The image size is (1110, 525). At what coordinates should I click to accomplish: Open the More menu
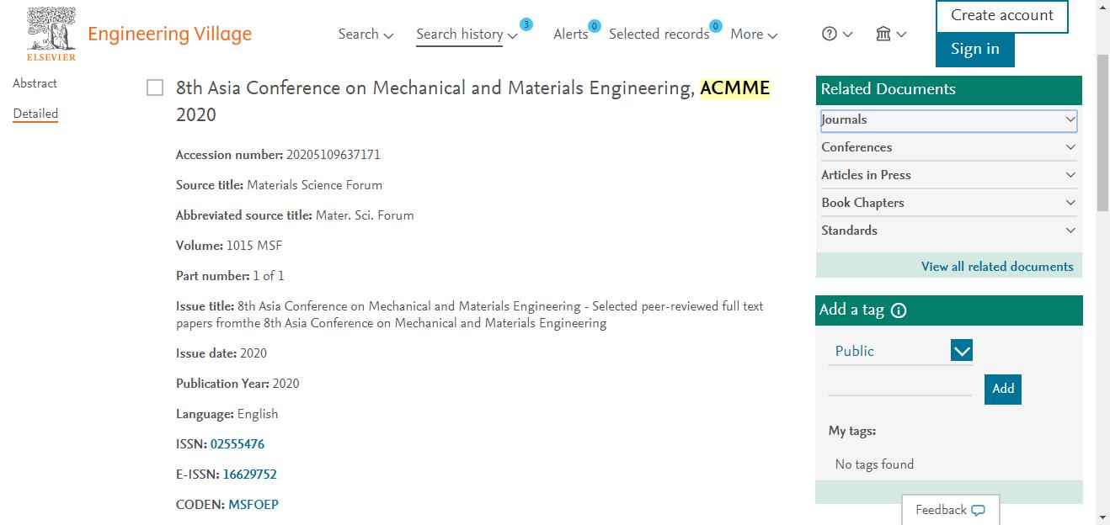(754, 34)
